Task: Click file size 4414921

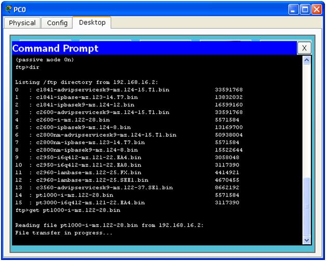Action: tap(227, 173)
